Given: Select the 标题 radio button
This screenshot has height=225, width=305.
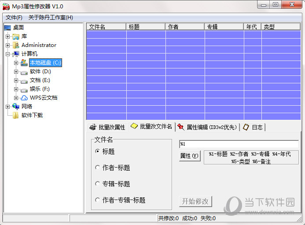Looking at the screenshot, I should coord(98,151).
